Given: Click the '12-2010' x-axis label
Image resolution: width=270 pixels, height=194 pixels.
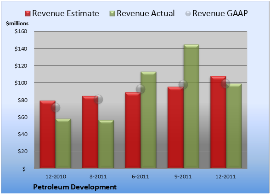Looking at the screenshot, I should click(x=56, y=177).
